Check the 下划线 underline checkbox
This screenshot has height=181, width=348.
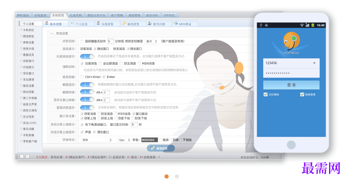click(181, 140)
